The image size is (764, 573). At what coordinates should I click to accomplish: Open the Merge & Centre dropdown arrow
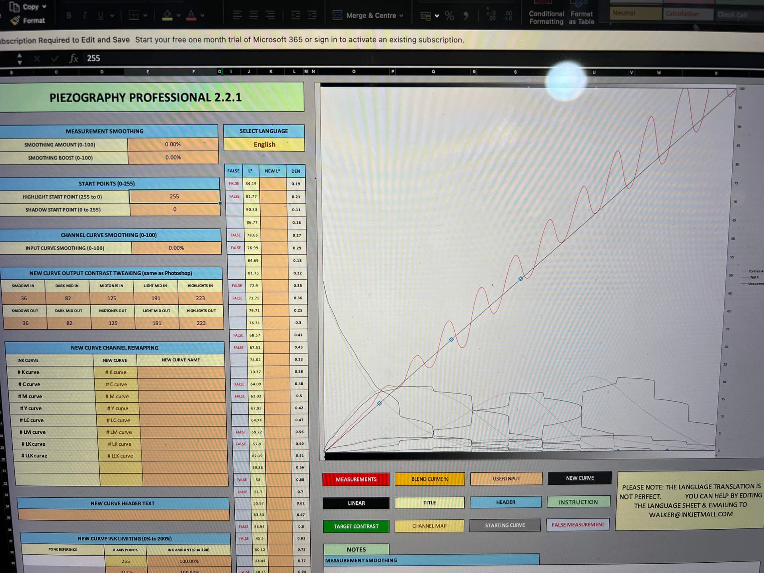[x=401, y=16]
